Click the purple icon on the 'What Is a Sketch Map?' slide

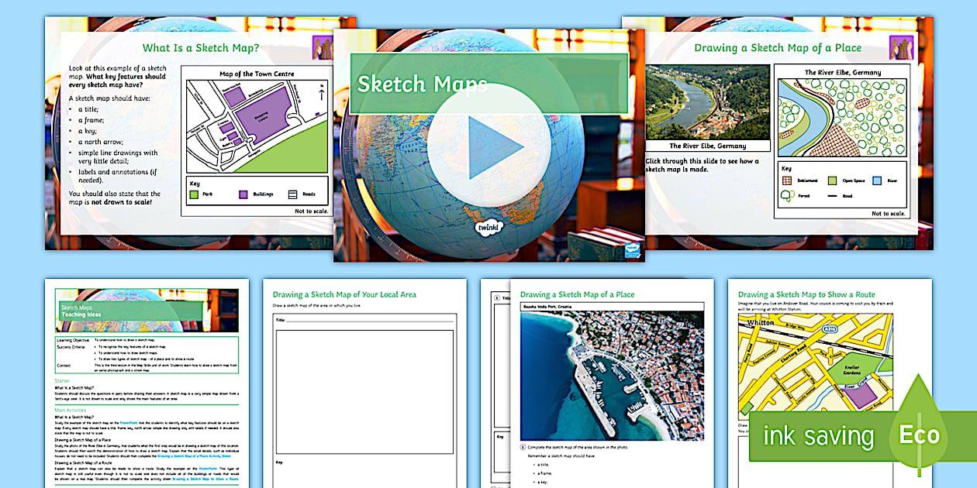tap(323, 49)
